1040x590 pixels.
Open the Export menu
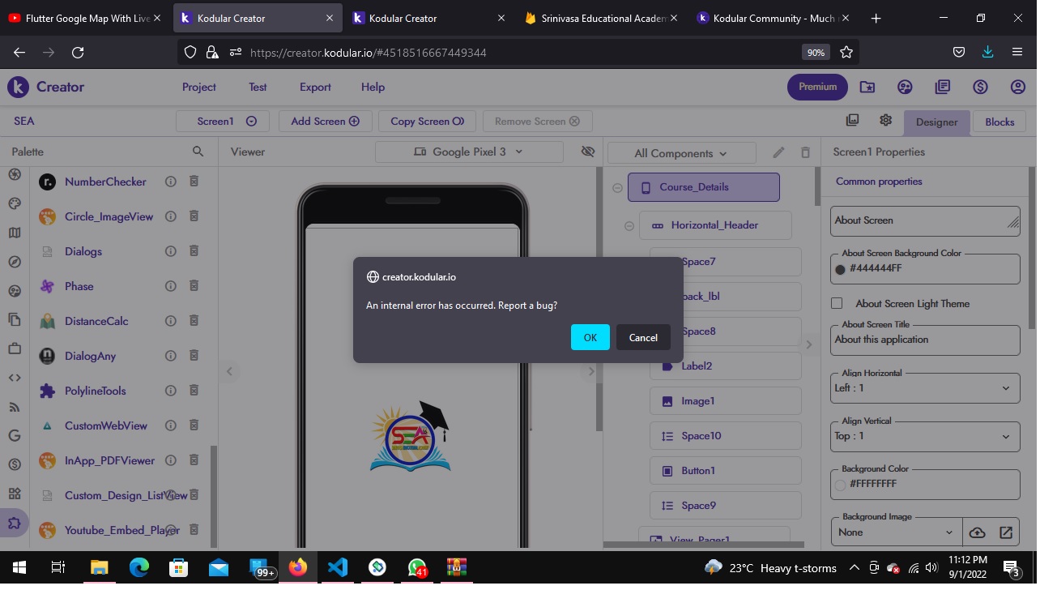tap(315, 87)
